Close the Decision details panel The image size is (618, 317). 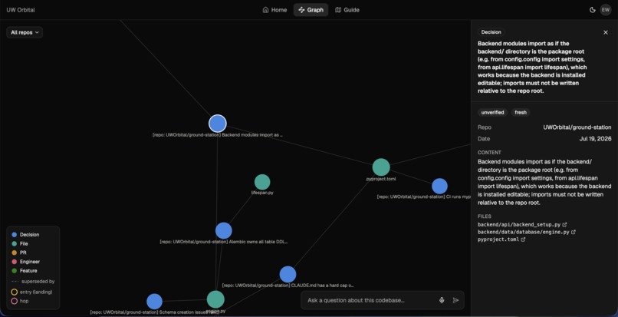606,32
